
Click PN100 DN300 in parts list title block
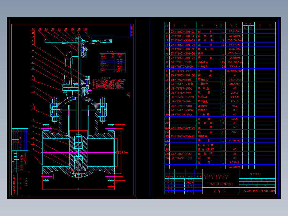tap(220, 184)
